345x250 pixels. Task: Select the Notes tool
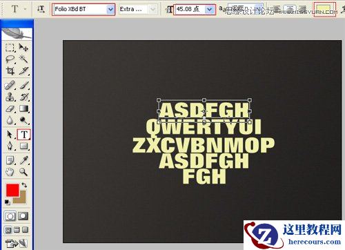click(10, 160)
